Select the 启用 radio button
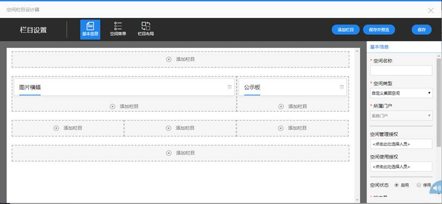 (397, 185)
